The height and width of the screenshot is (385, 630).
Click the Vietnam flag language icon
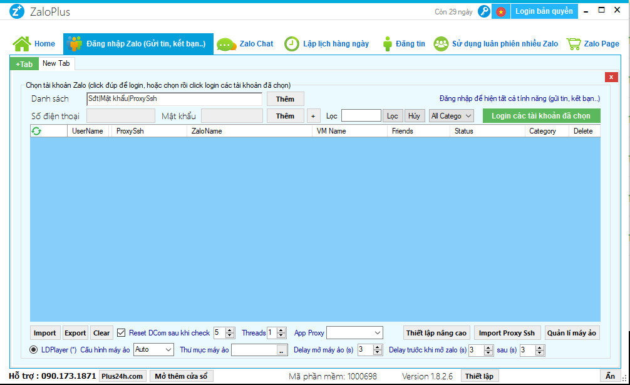click(500, 12)
